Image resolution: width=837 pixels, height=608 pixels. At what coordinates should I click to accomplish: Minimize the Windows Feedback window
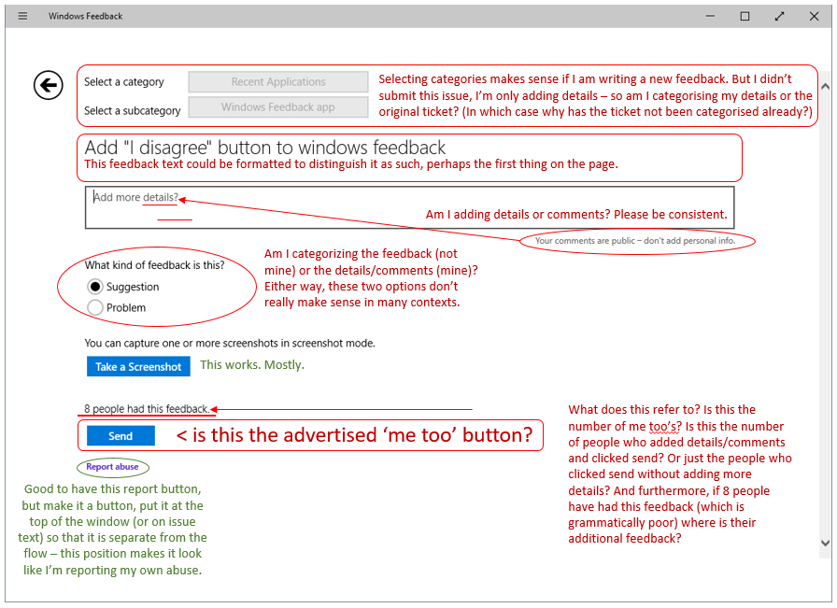point(710,16)
